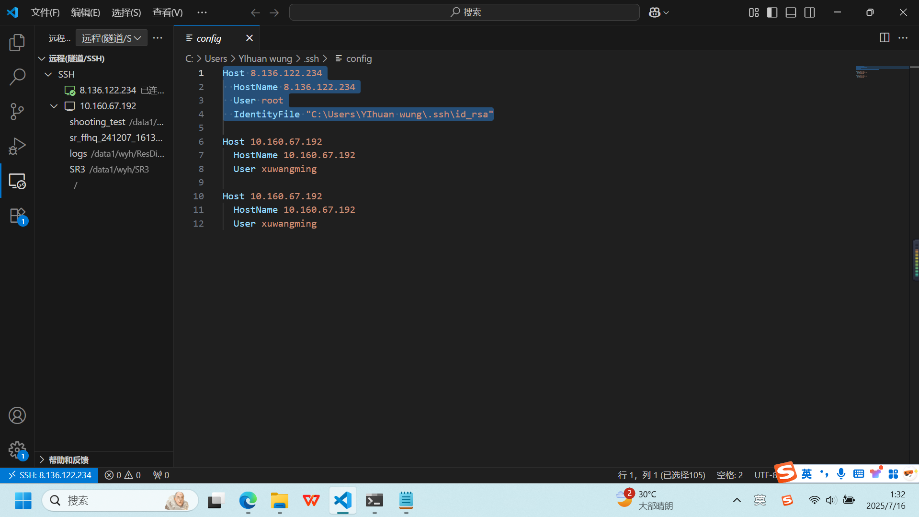The image size is (919, 517).
Task: Switch to the config tab
Action: pos(209,38)
